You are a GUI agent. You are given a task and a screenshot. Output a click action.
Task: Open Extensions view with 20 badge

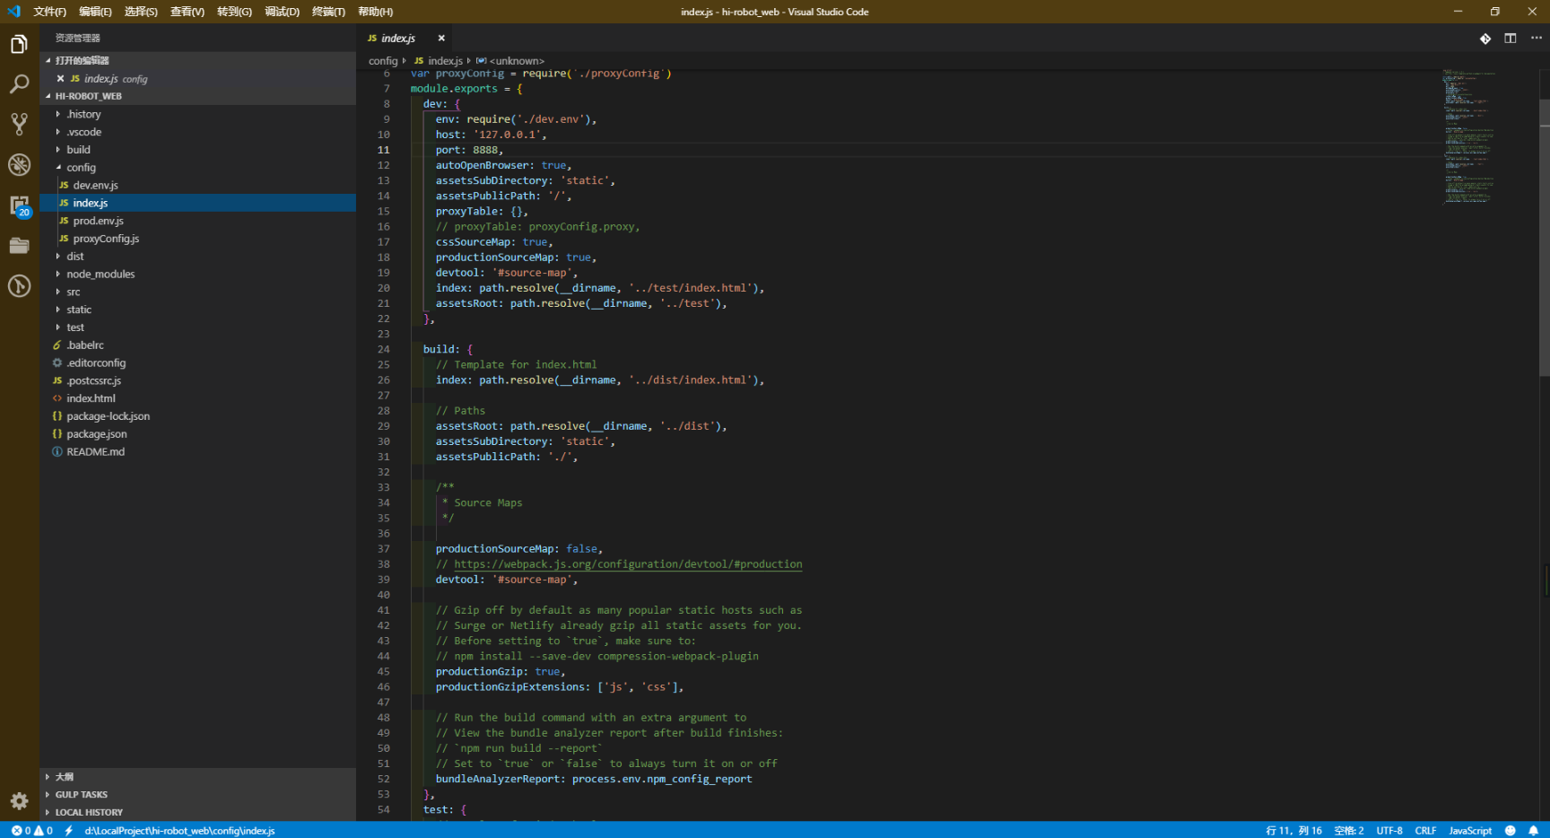19,206
